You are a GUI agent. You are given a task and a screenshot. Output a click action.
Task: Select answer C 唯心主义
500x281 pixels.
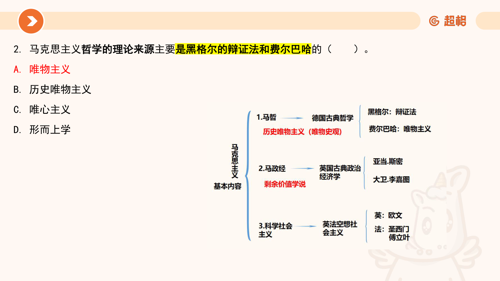(49, 110)
